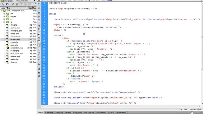Select footer.php in file list
Image resolution: width=203 pixels, height=114 pixels.
[x=15, y=34]
